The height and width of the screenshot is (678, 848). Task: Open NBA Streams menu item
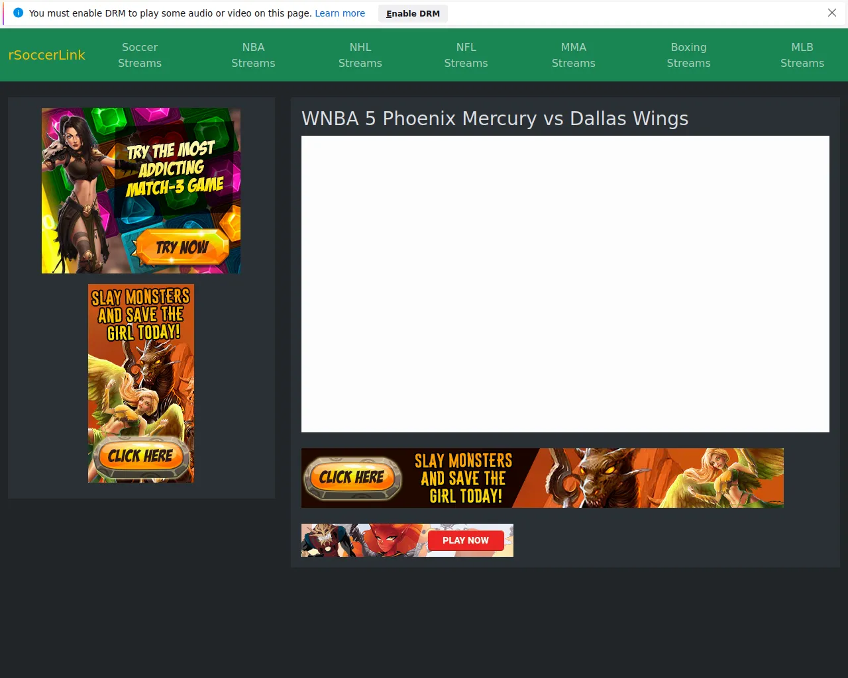point(253,55)
